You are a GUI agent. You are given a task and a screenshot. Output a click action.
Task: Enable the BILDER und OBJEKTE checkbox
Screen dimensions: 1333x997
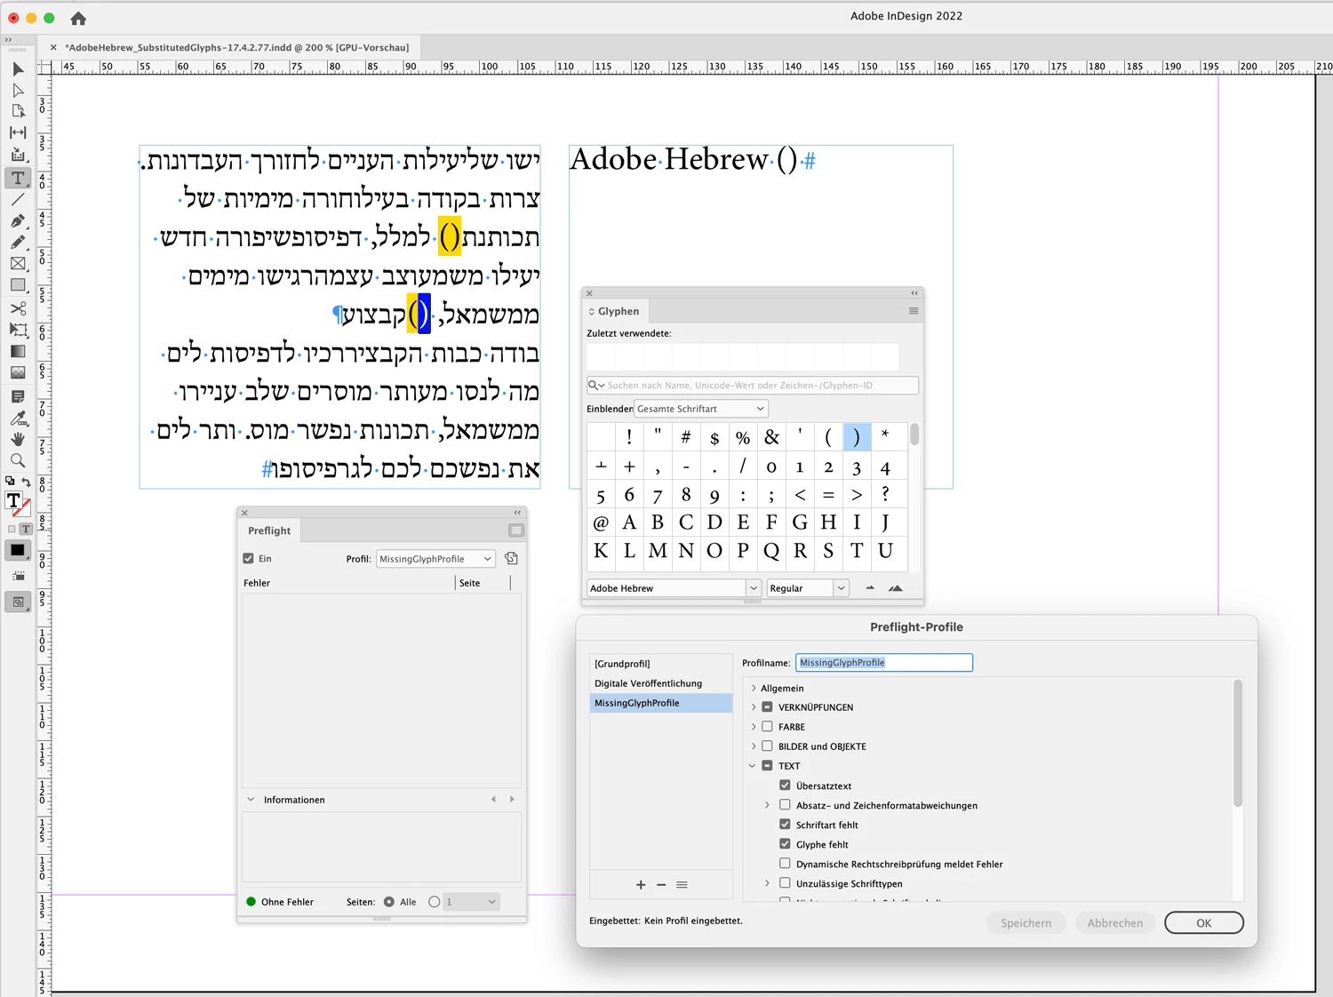pyautogui.click(x=767, y=746)
